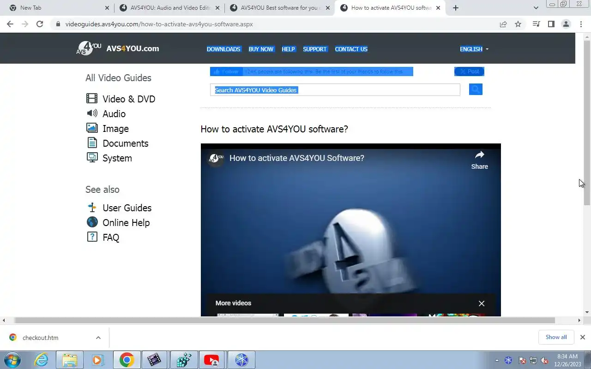This screenshot has width=591, height=369.
Task: Click the blue search magnifier button
Action: pyautogui.click(x=476, y=89)
